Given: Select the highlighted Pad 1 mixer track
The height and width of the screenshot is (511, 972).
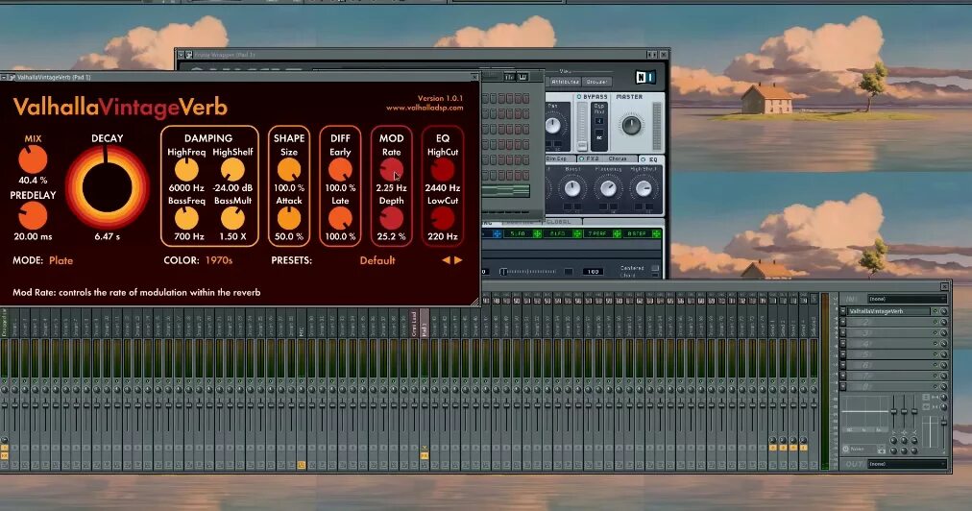Looking at the screenshot, I should pos(424,323).
